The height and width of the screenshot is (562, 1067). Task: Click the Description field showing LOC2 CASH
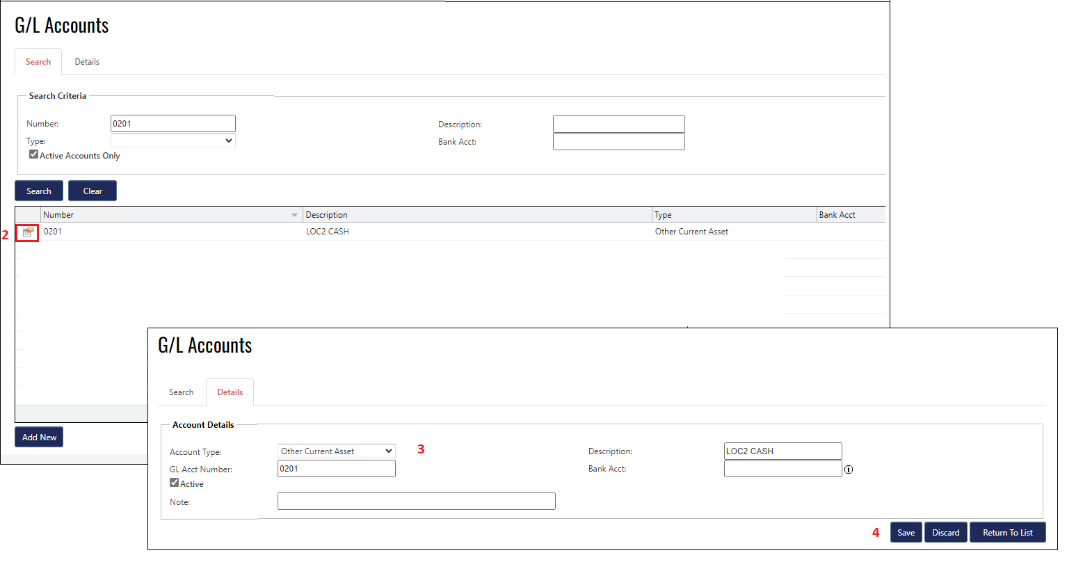point(783,451)
